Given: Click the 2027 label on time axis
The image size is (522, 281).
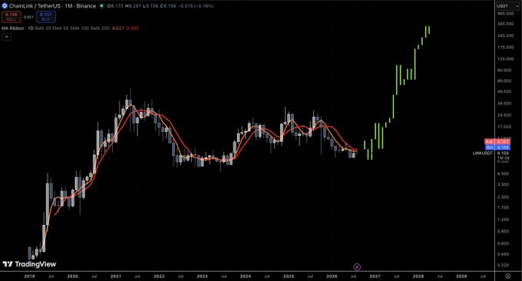Looking at the screenshot, I should click(375, 276).
